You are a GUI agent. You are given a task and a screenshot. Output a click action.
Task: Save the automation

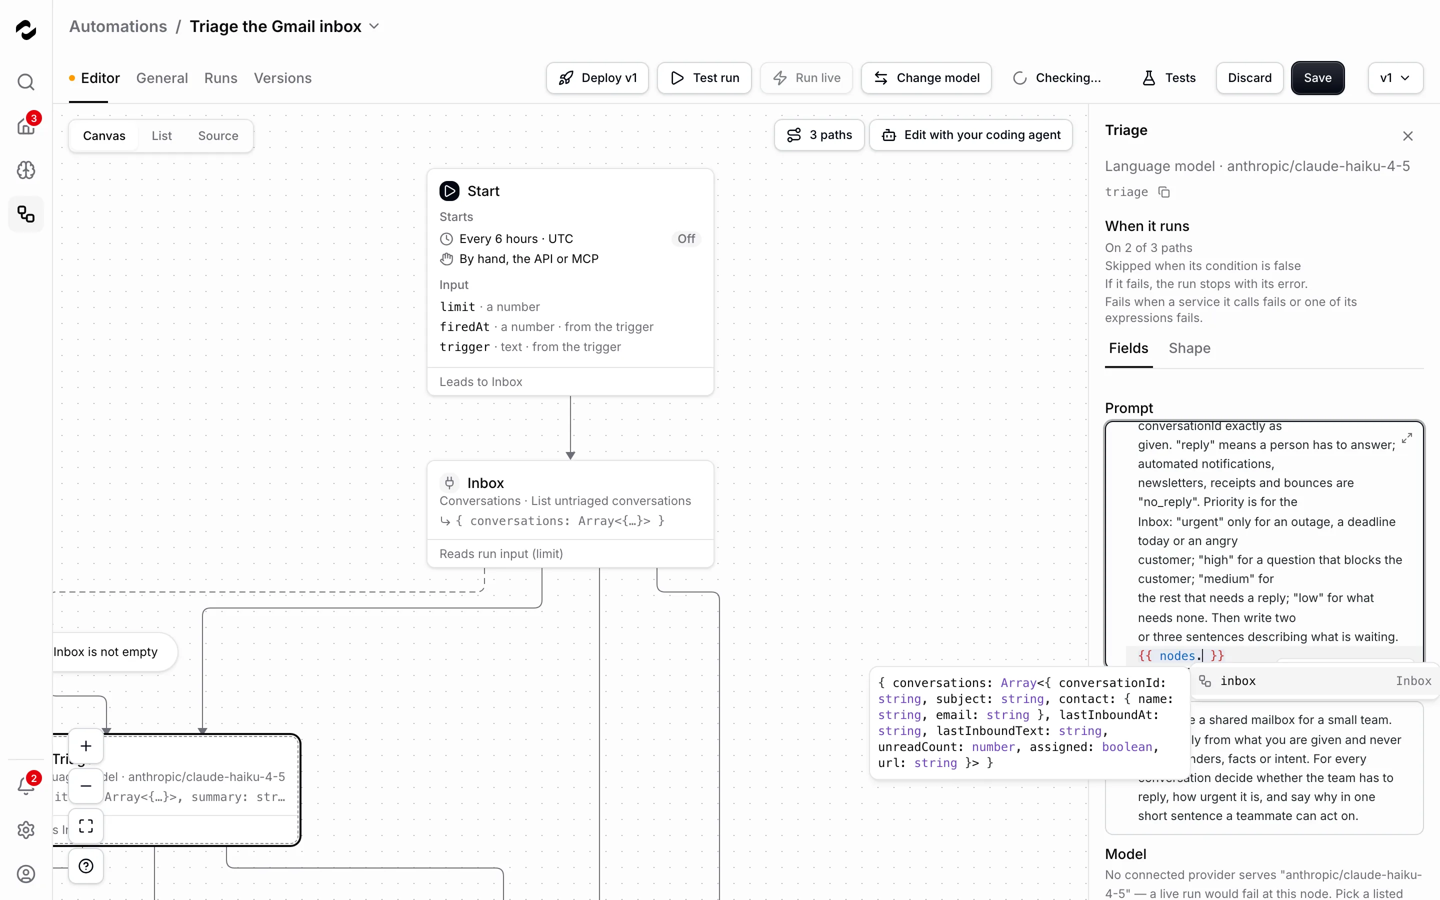point(1317,78)
